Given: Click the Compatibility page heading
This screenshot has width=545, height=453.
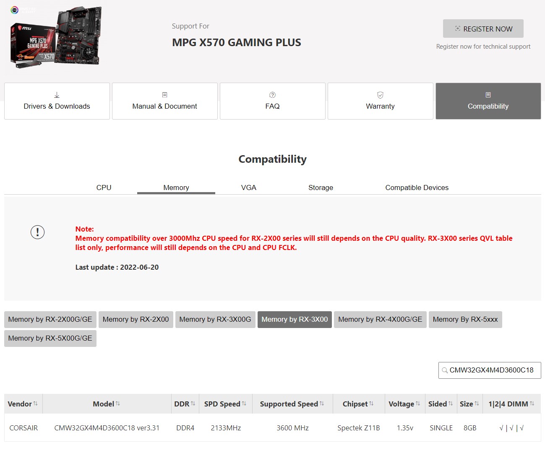Looking at the screenshot, I should click(x=273, y=159).
